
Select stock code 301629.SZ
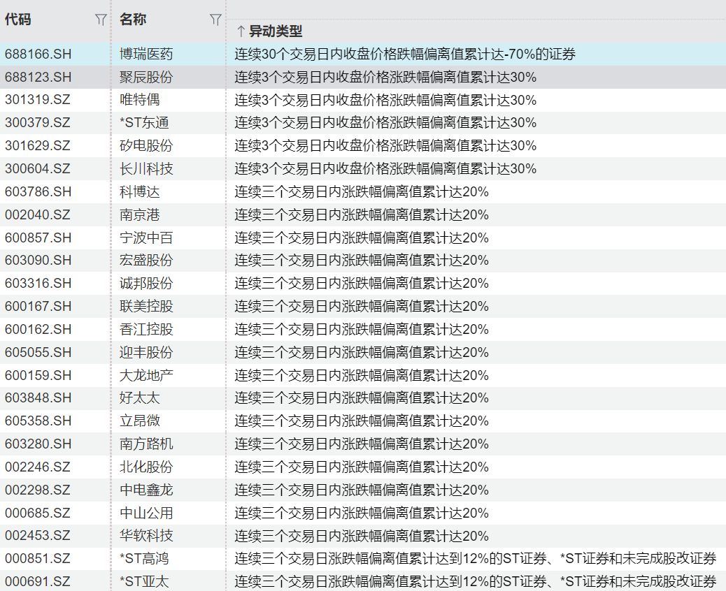click(x=38, y=146)
